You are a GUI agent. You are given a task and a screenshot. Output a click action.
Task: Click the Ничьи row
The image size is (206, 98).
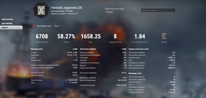(x=54, y=57)
